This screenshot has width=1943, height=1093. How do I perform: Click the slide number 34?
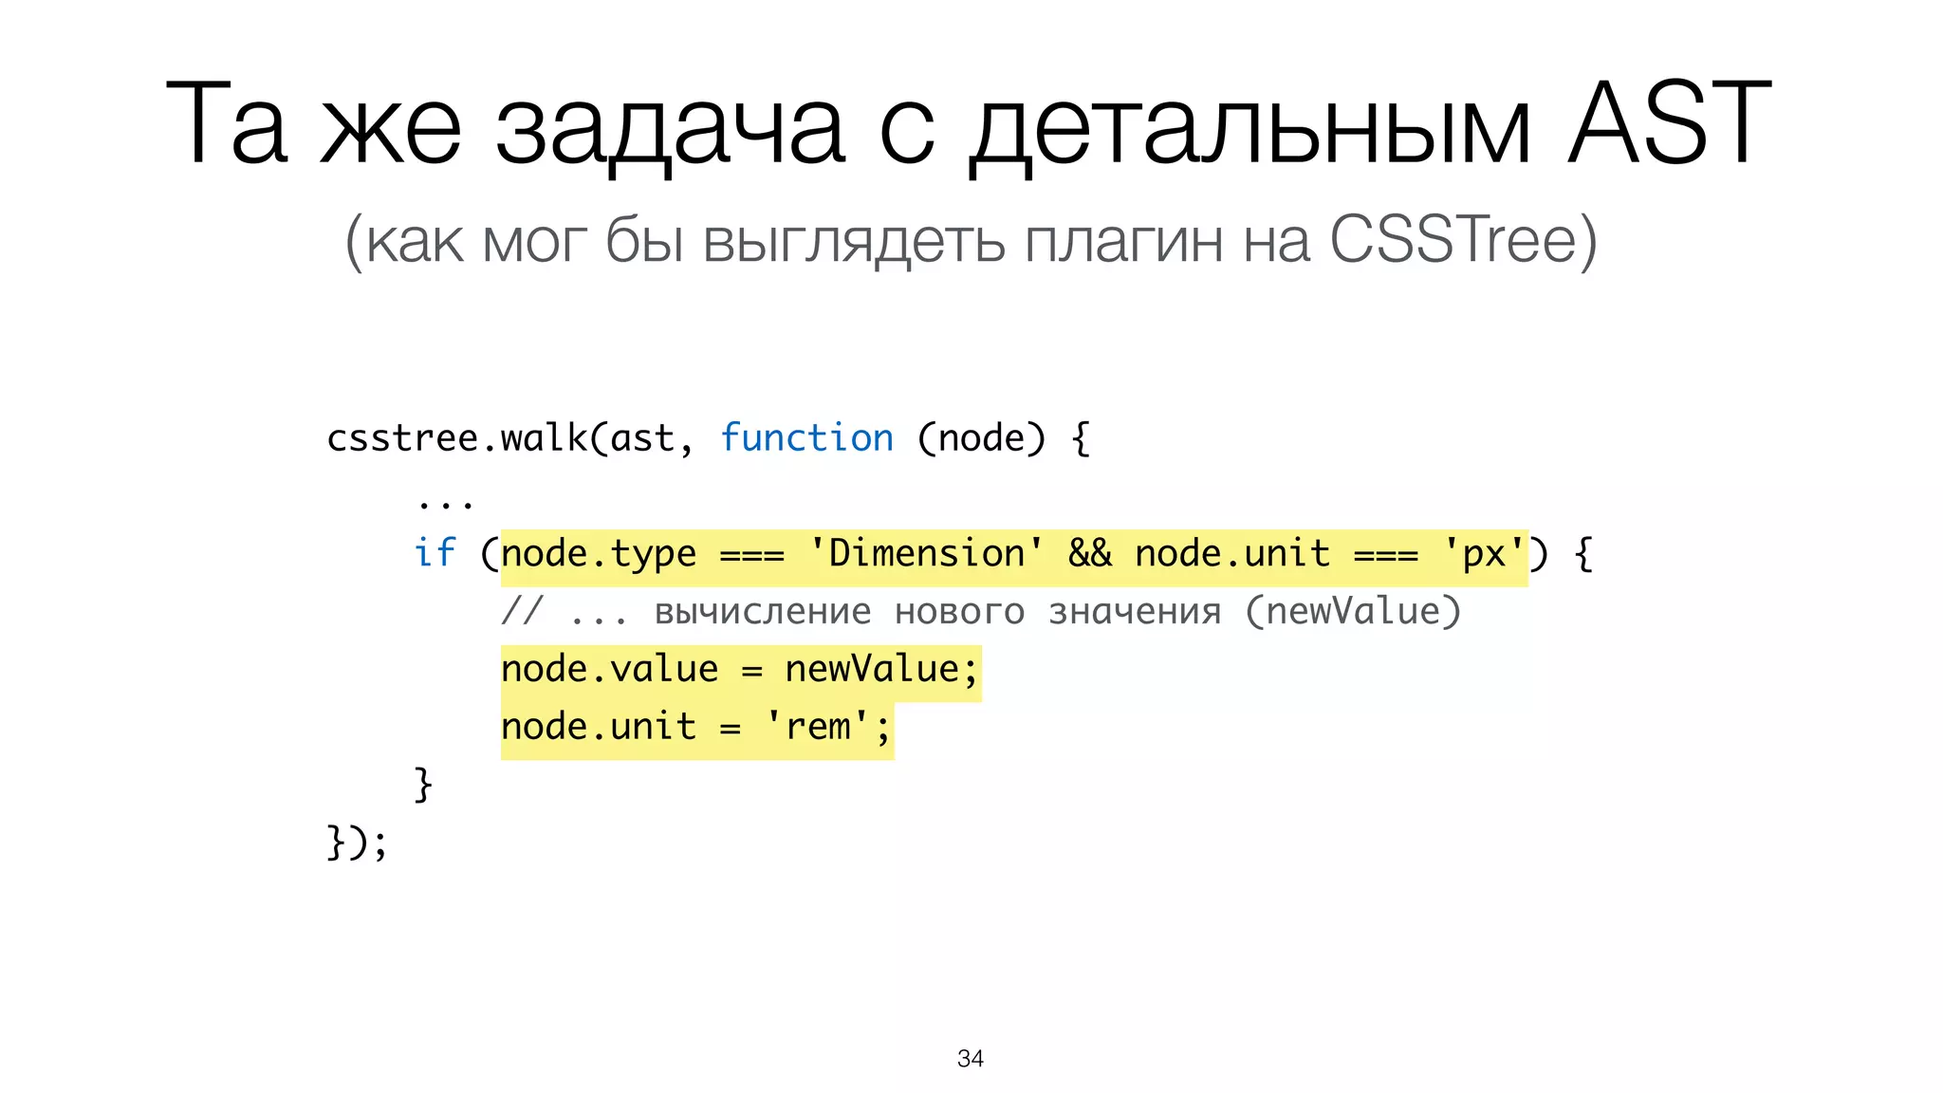(971, 1059)
